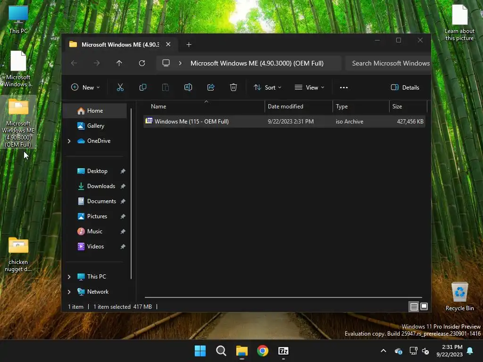Select Microsoft Windows file icon on desktop
The image size is (483, 362).
click(18, 69)
